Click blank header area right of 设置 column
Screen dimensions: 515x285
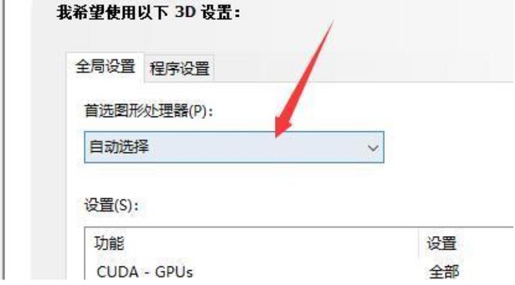[486, 243]
